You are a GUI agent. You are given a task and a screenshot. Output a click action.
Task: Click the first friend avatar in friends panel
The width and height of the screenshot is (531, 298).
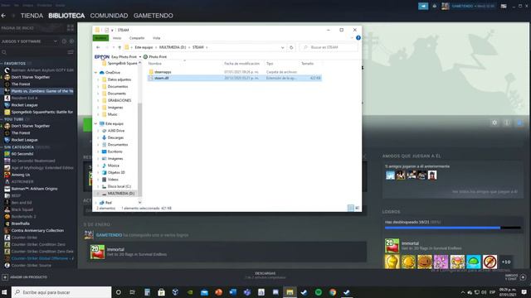tap(390, 175)
